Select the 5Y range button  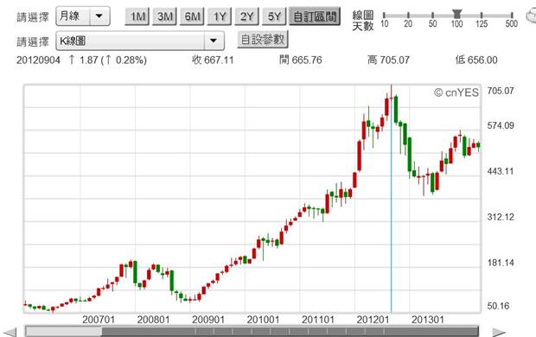point(274,16)
